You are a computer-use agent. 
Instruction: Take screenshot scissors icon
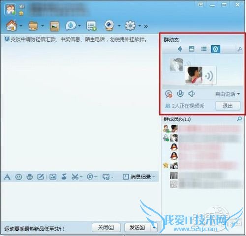pos(75,177)
